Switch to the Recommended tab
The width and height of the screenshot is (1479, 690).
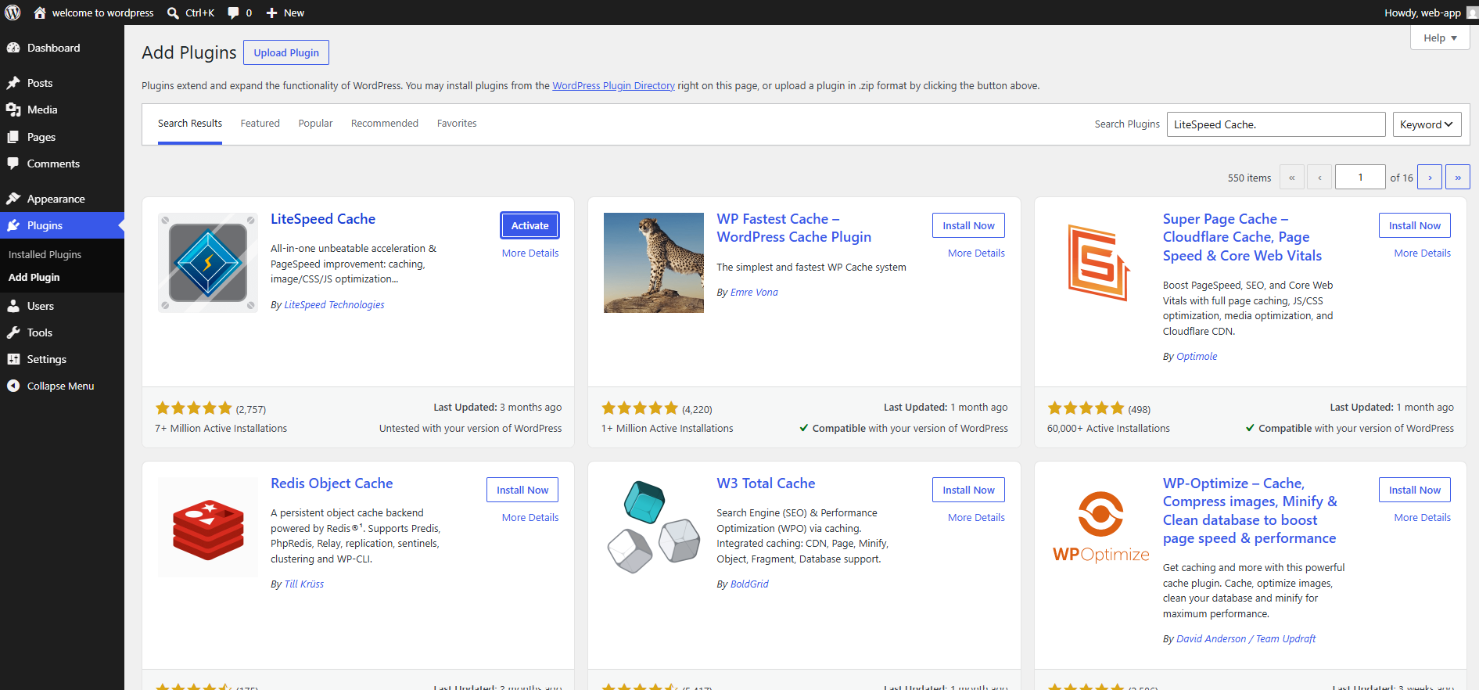(385, 124)
